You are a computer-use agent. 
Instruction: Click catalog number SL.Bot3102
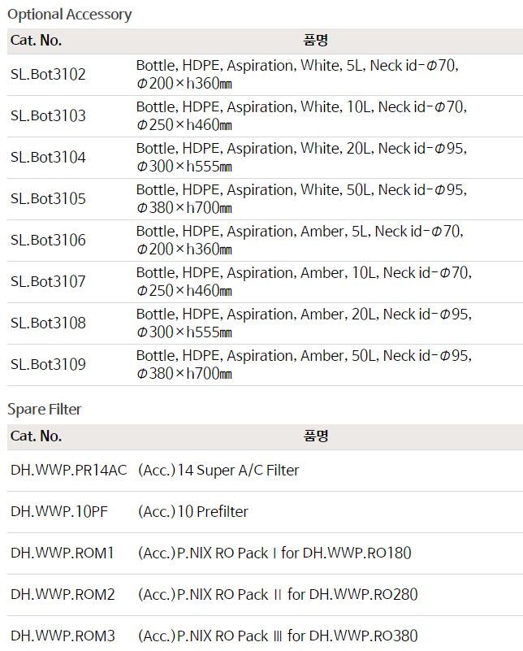pyautogui.click(x=48, y=75)
